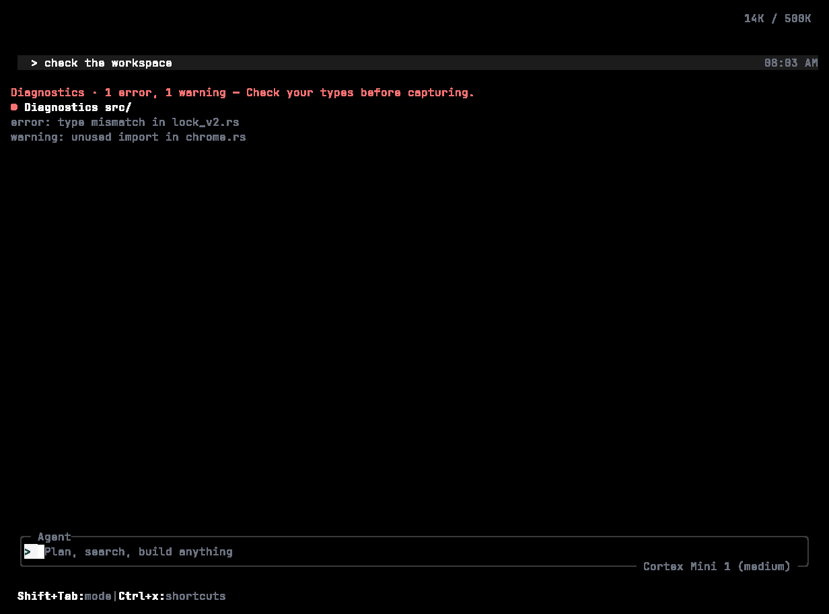Click the input prompt caret symbol
The width and height of the screenshot is (829, 614).
click(x=28, y=551)
